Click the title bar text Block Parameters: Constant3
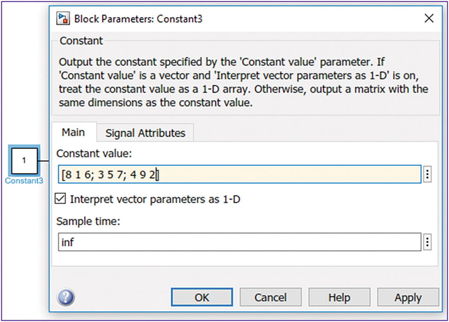The image size is (449, 322). pos(138,19)
